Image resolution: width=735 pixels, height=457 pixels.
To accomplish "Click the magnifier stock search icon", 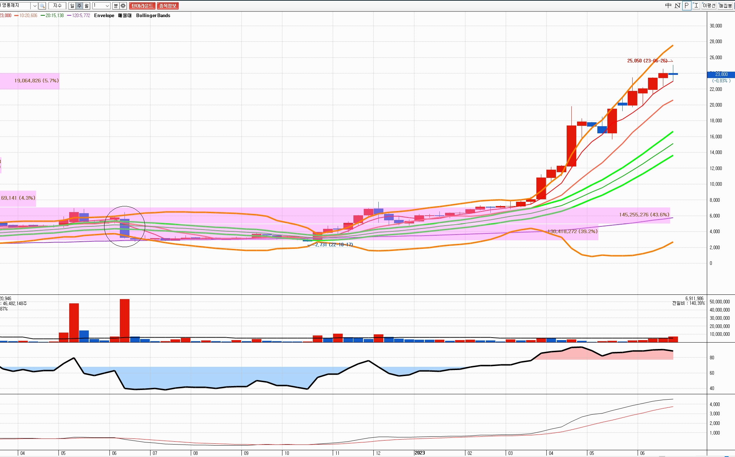I will 42,6.
